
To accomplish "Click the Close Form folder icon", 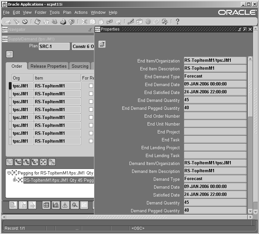I will coord(72,22).
